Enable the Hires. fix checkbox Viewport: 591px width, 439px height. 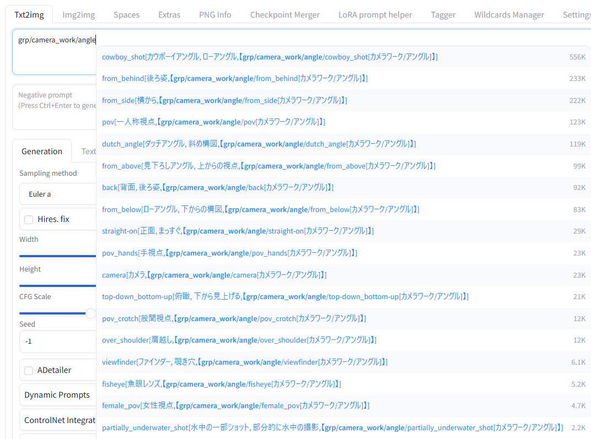point(29,219)
